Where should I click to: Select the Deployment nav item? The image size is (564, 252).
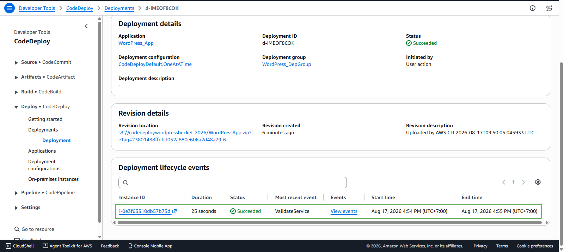click(x=56, y=140)
